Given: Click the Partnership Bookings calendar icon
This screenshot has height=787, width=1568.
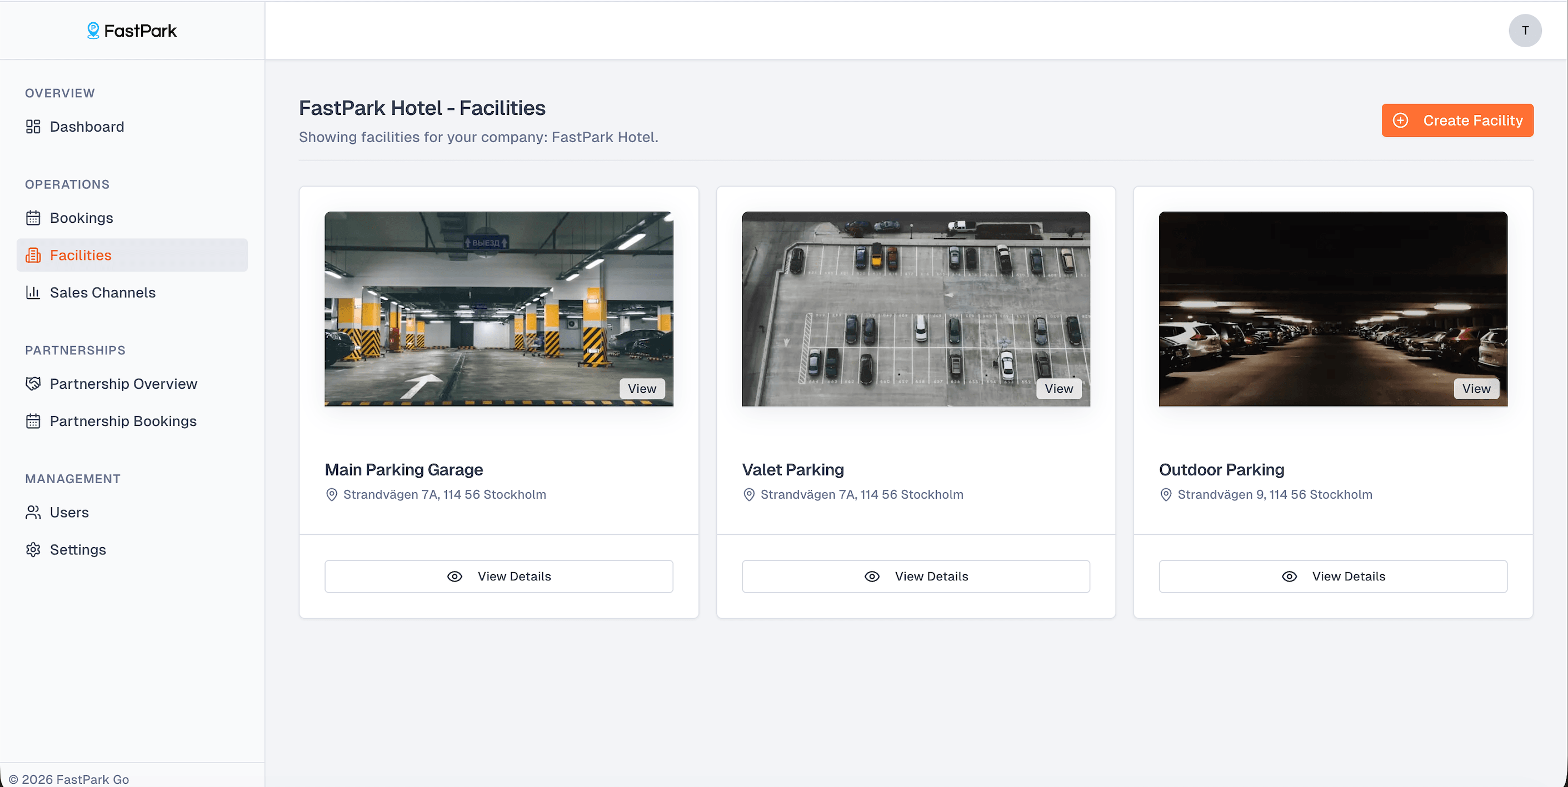Looking at the screenshot, I should pos(33,421).
